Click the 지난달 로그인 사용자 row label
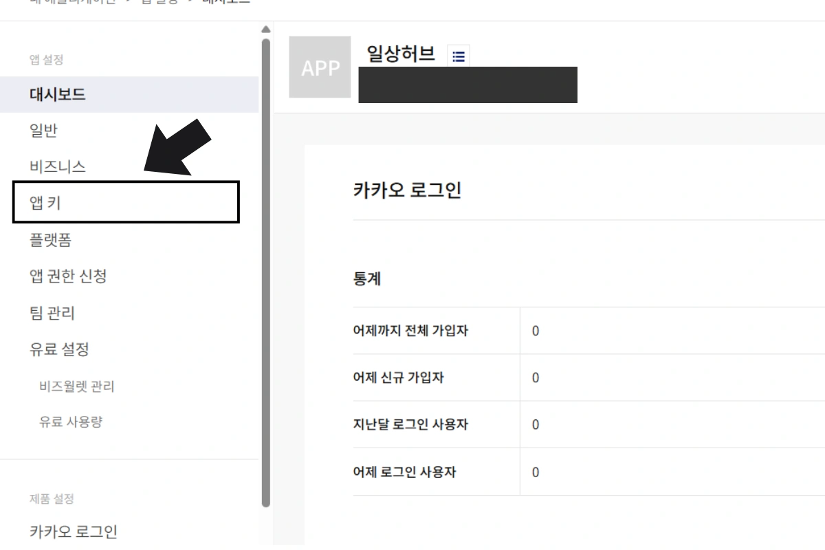 [410, 424]
